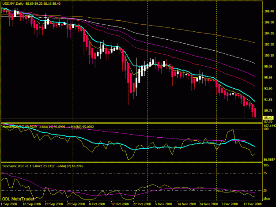Click the 93.90 price axis label
The width and height of the screenshot is (276, 207).
coord(269,89)
